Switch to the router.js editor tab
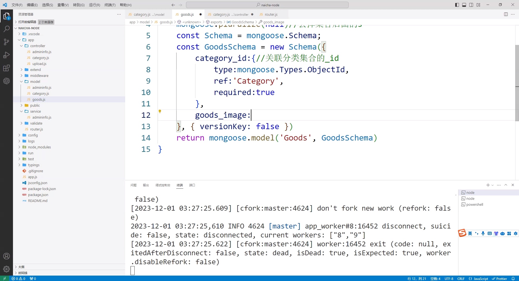 271,14
